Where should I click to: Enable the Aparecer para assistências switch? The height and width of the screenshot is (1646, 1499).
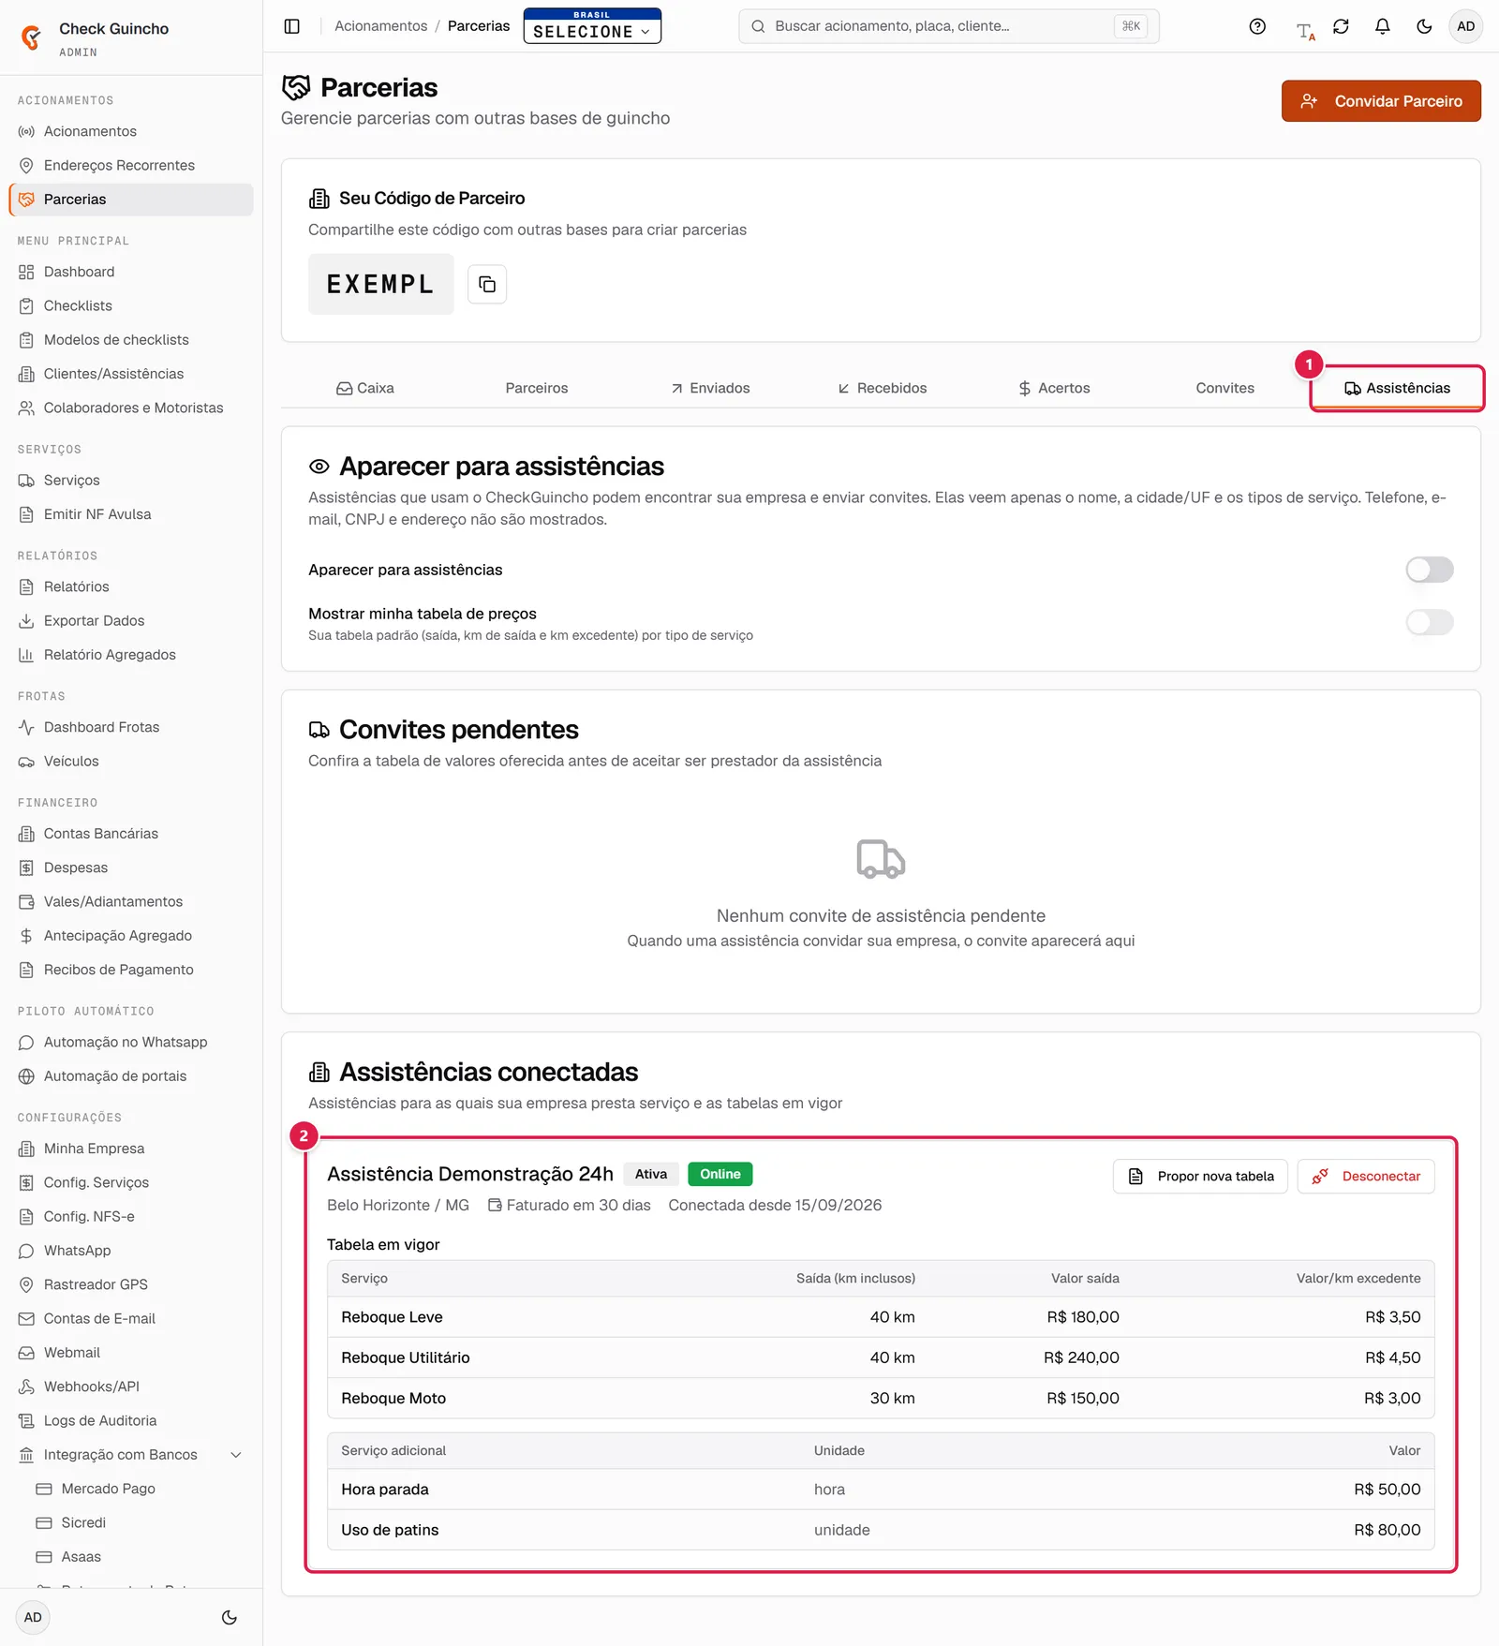pos(1430,570)
